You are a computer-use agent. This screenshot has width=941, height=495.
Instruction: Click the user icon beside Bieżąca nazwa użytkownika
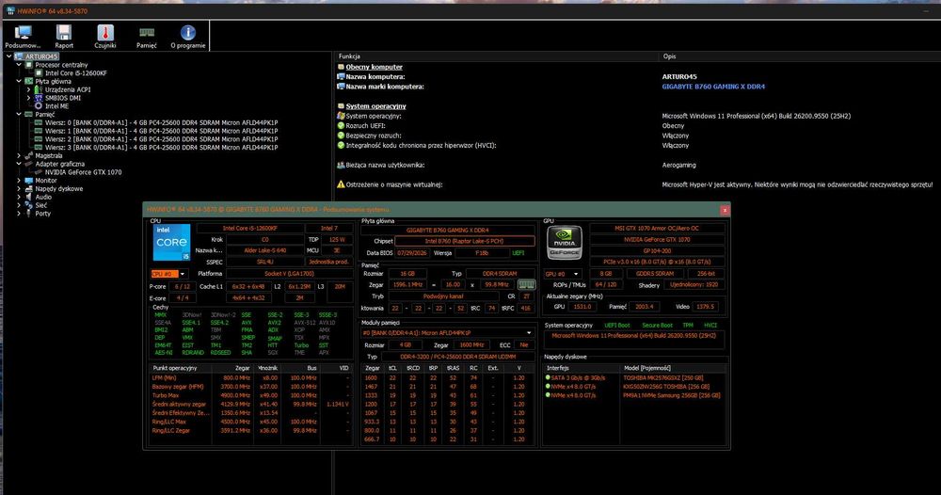341,165
